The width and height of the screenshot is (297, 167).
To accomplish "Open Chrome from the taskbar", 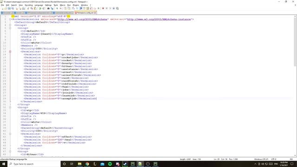I will (87, 164).
